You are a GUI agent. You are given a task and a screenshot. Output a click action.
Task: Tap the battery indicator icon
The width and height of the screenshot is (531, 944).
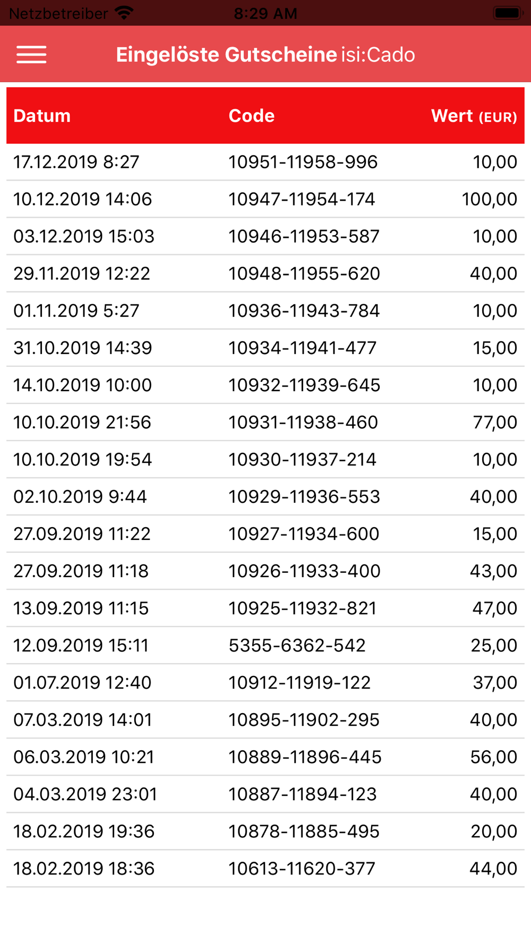click(508, 13)
